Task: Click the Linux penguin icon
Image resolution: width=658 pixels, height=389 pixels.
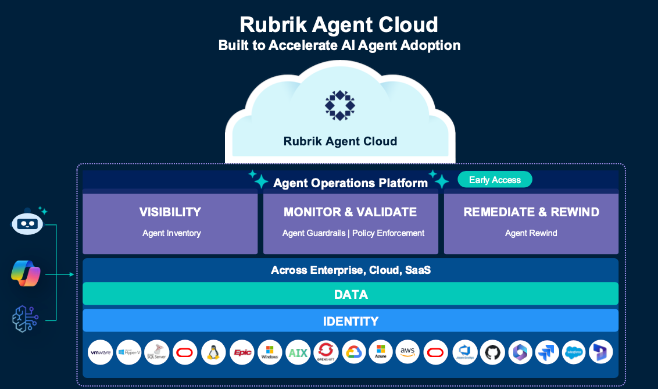Action: tap(213, 352)
